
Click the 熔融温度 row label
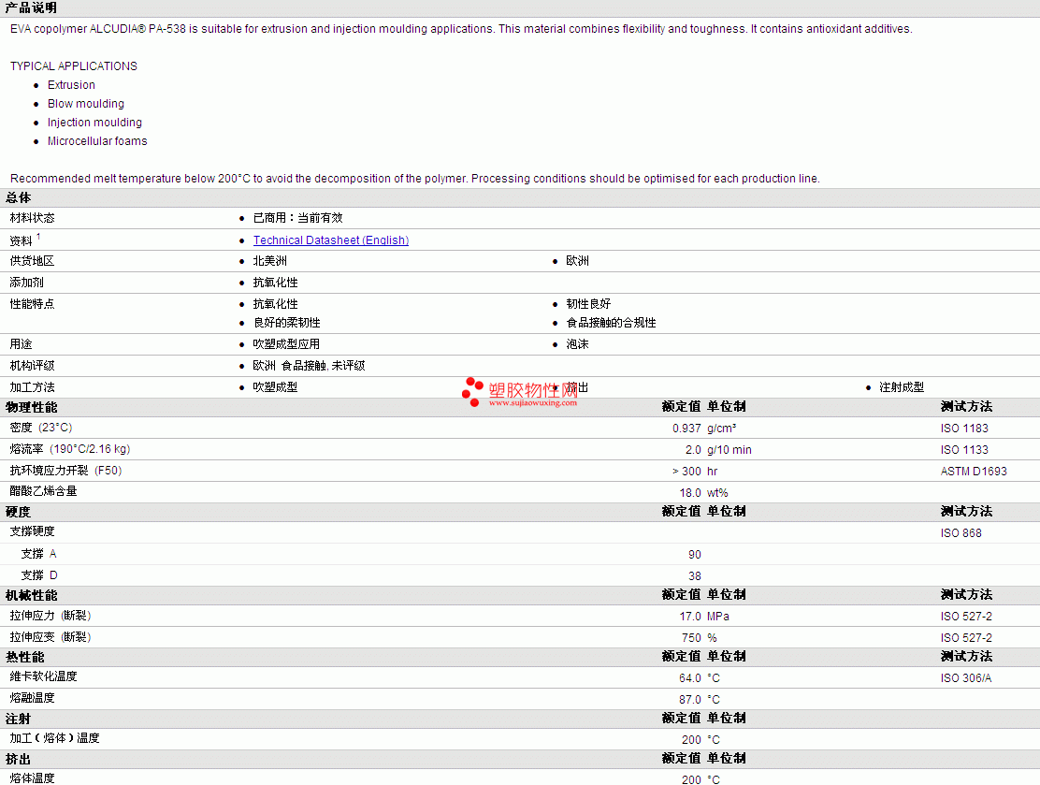32,698
